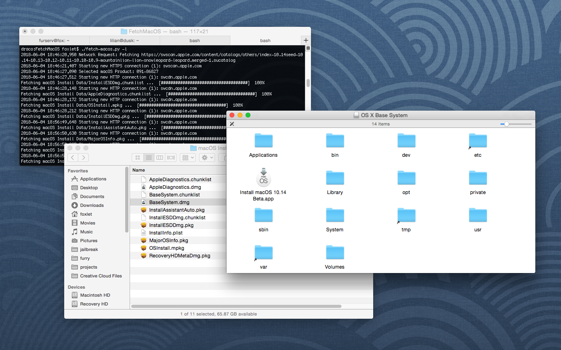Screen dimensions: 561x350
Task: Select Pictures in Finder sidebar
Action: [x=84, y=241]
